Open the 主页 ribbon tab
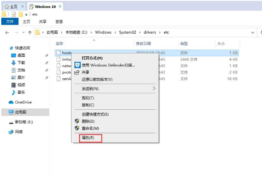 (x=26, y=21)
